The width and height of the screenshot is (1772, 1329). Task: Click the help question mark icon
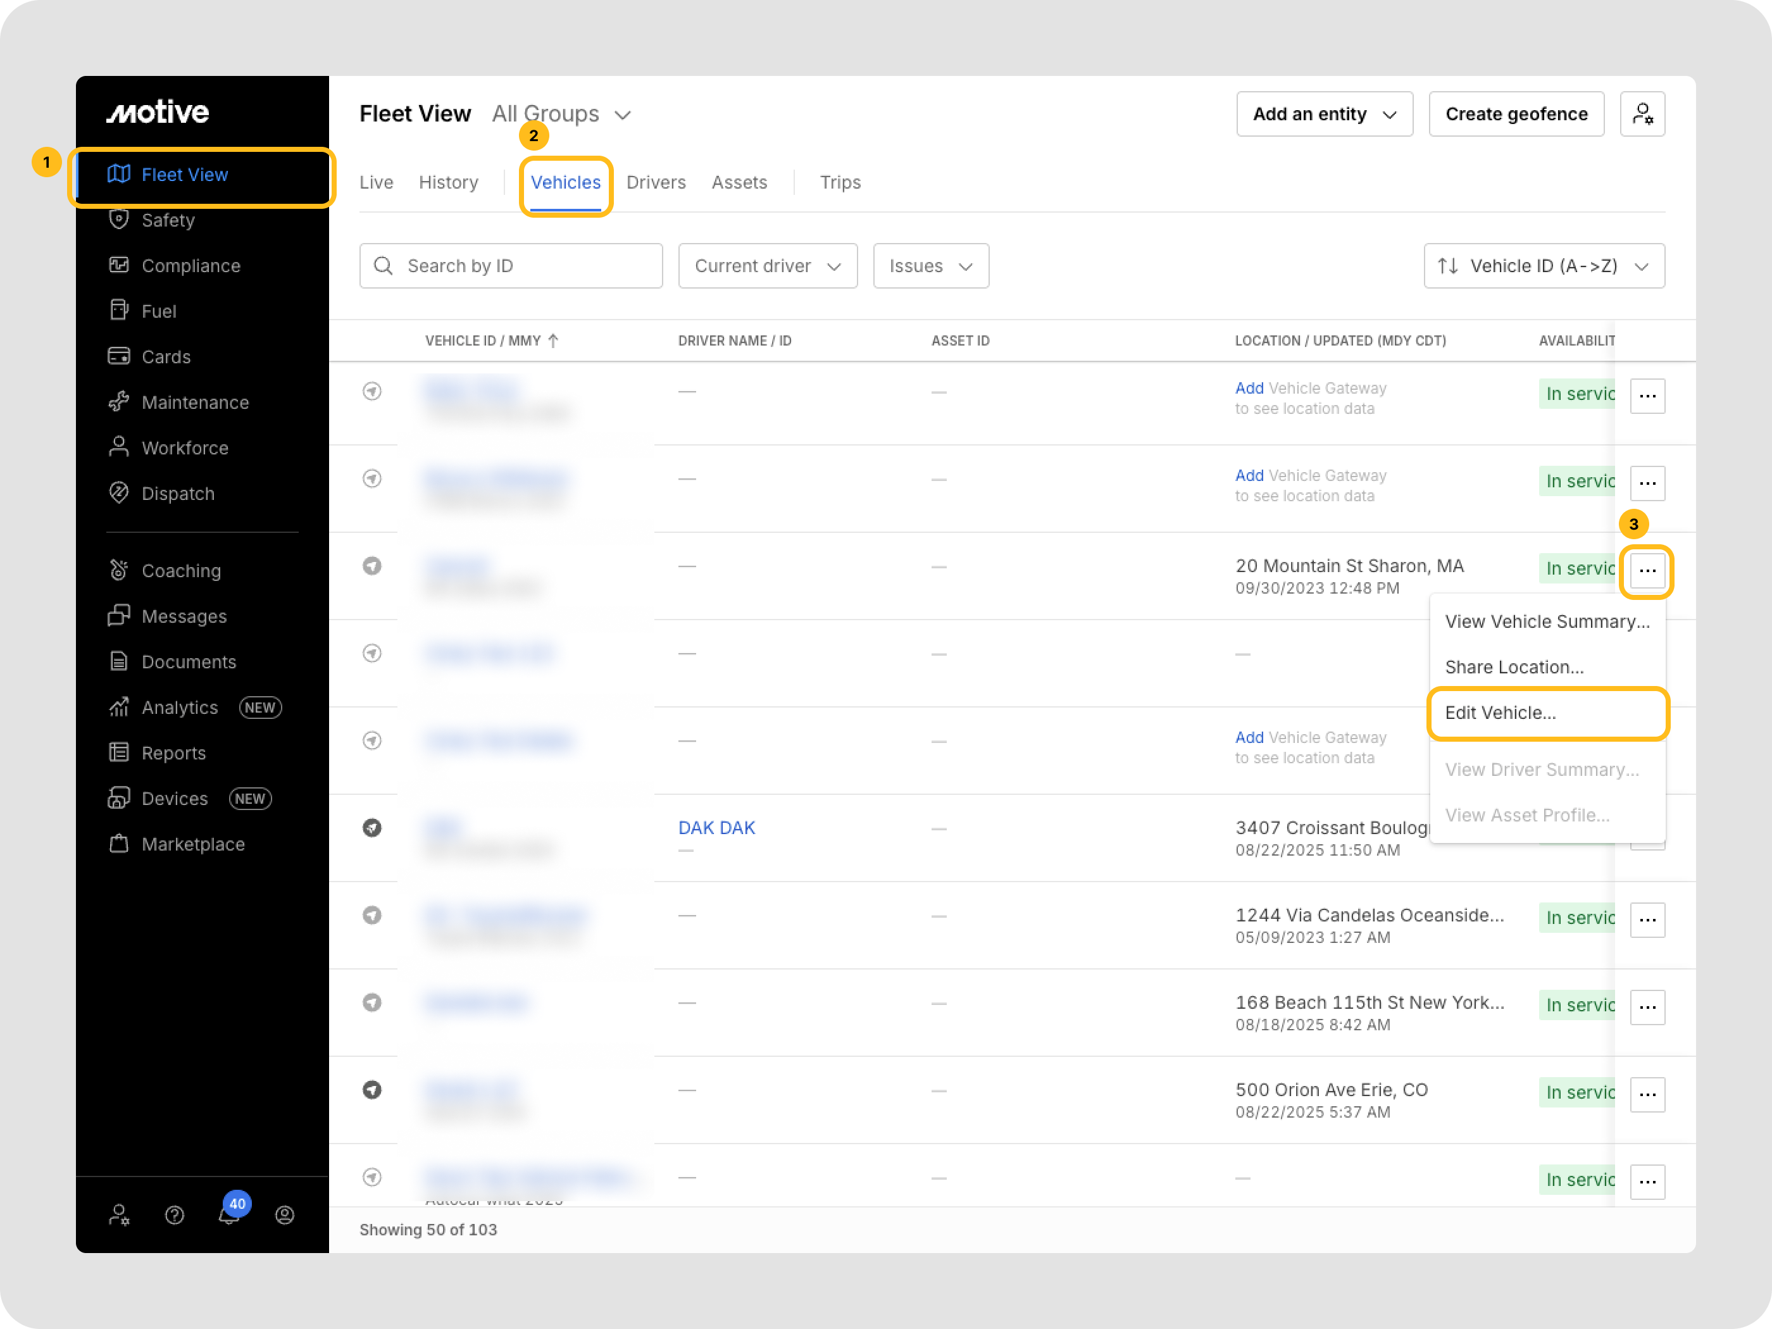175,1215
